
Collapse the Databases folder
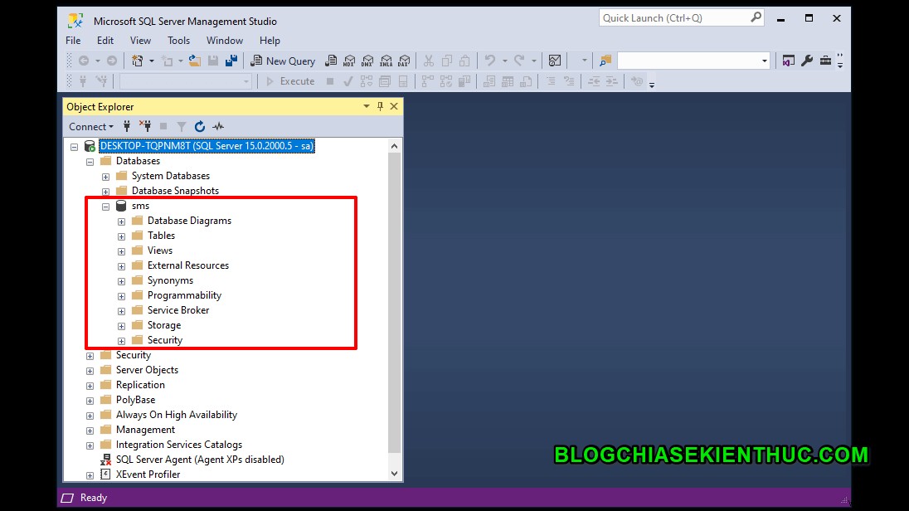[90, 162]
